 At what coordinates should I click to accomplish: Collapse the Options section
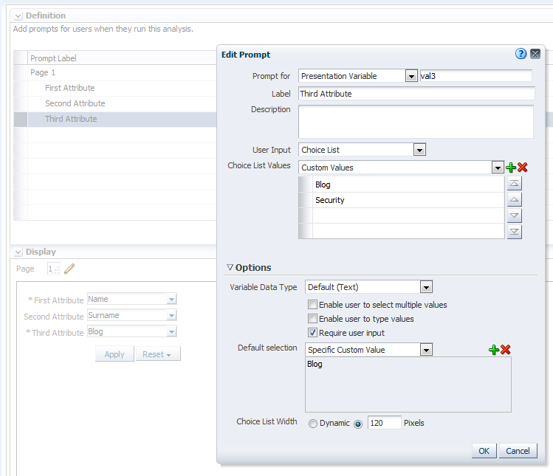point(230,268)
